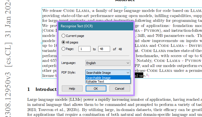Choose Editable Text from PDF Style list
The image size is (202, 117).
click(108, 82)
